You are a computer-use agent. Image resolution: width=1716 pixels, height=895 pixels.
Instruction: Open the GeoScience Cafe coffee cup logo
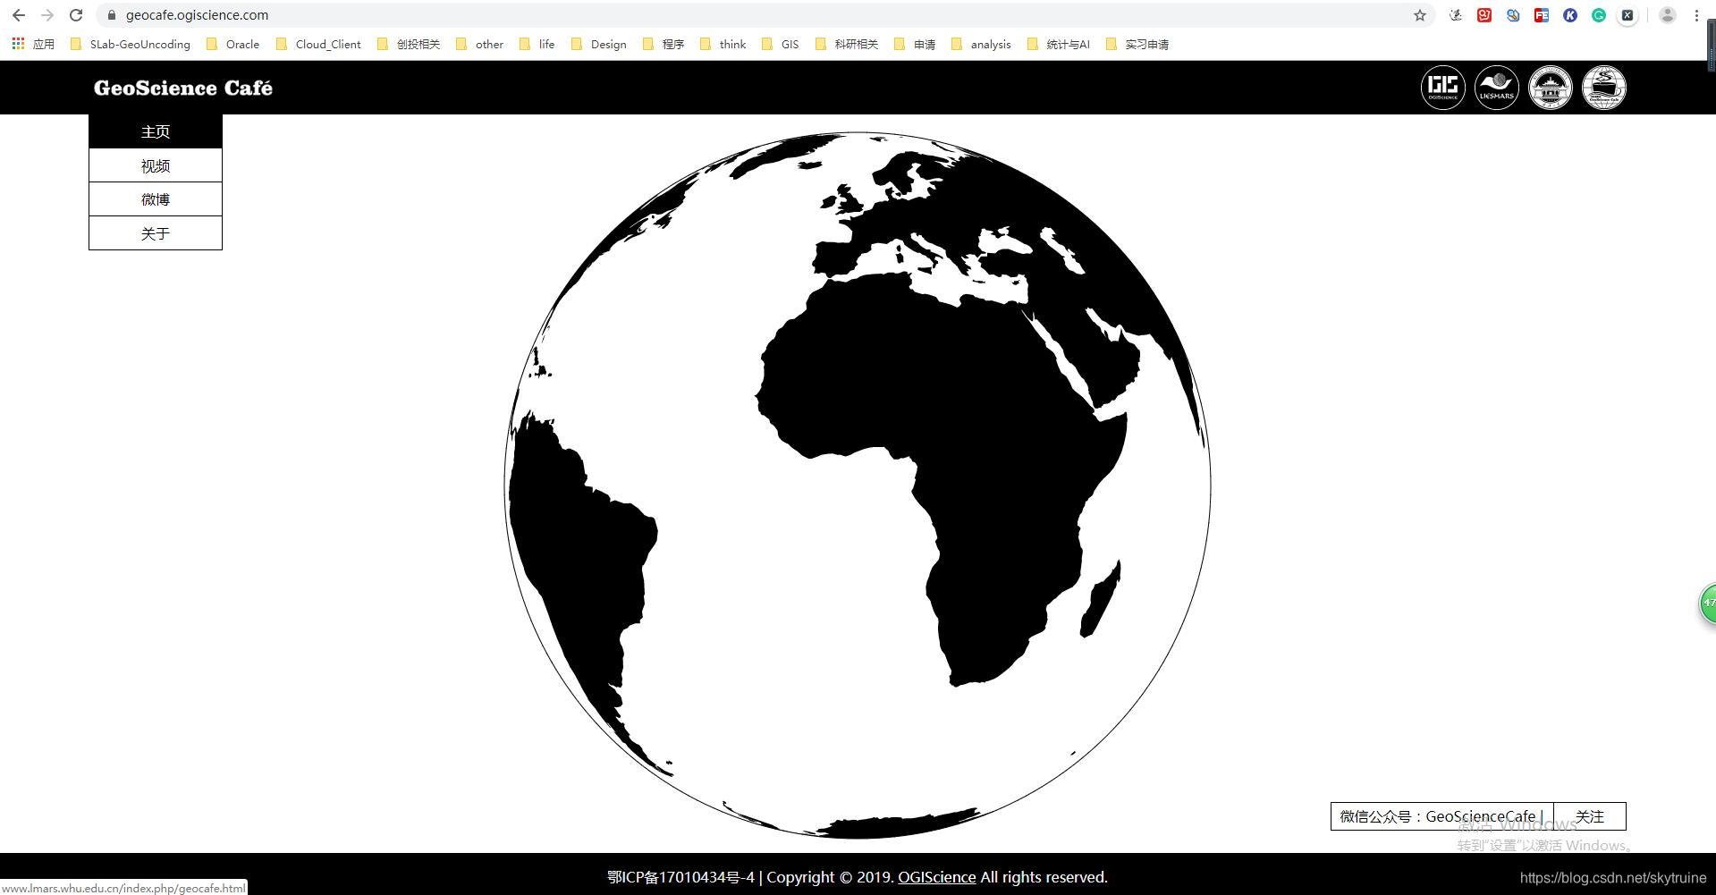1604,88
